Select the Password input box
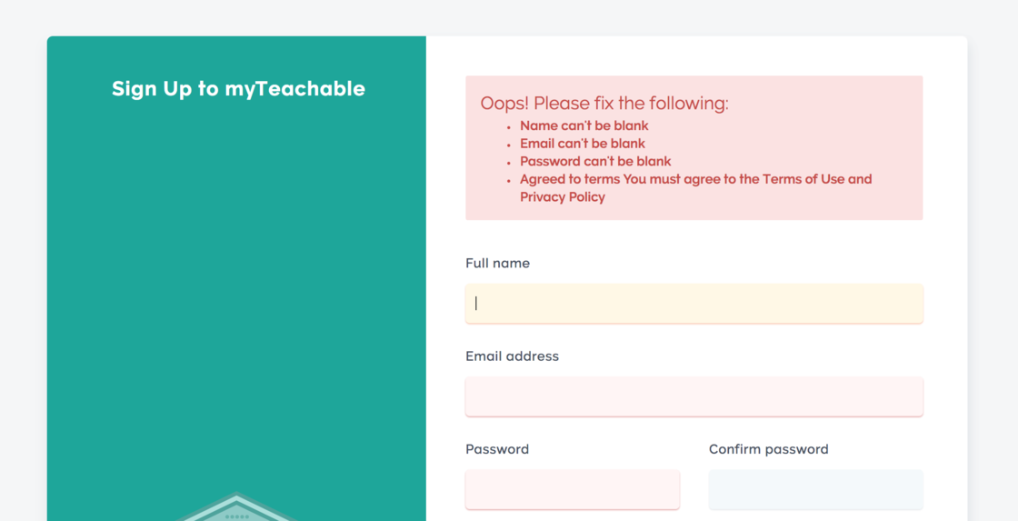The height and width of the screenshot is (521, 1018). coord(572,489)
